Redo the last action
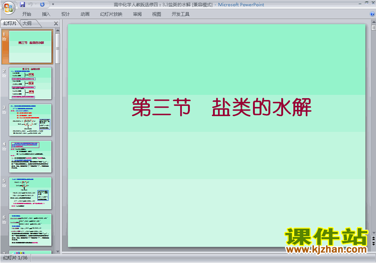This screenshot has width=376, height=263. coord(42,4)
